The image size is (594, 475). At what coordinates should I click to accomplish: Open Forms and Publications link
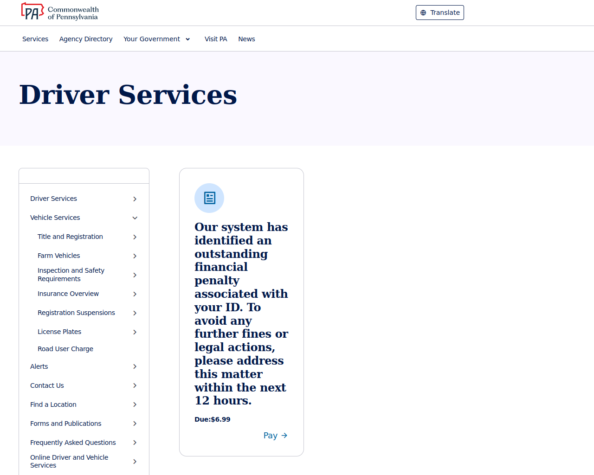pos(65,424)
